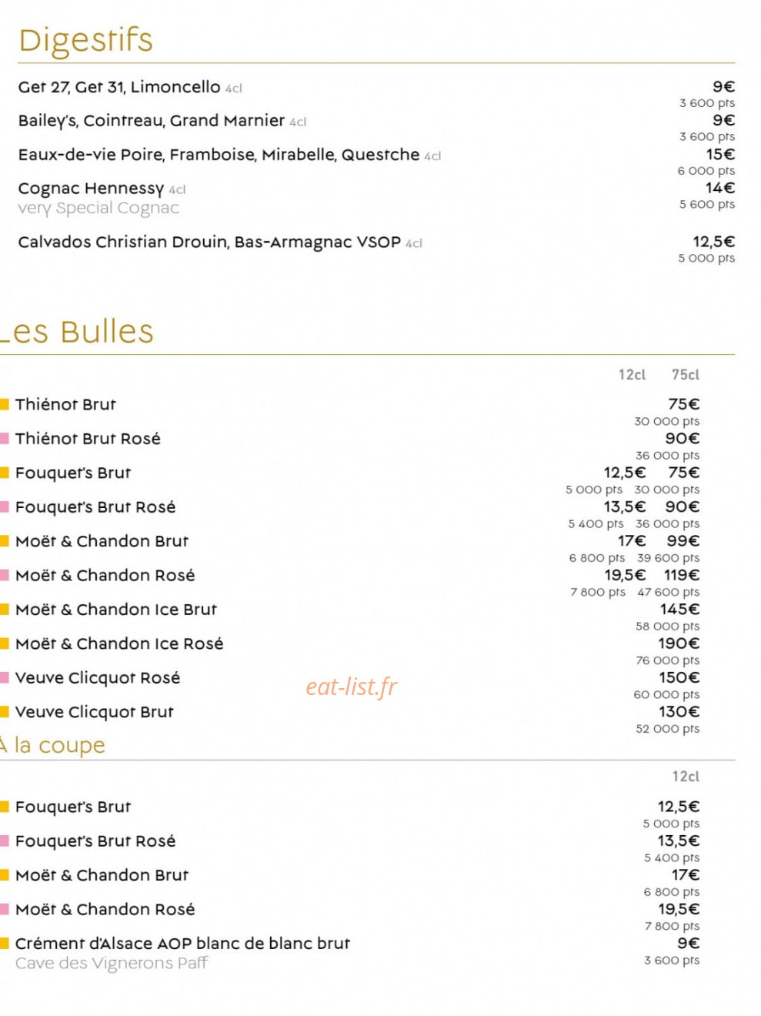Click the yellow square beside Thiénot Brut
Screen dimensions: 761x1016
(x=4, y=404)
